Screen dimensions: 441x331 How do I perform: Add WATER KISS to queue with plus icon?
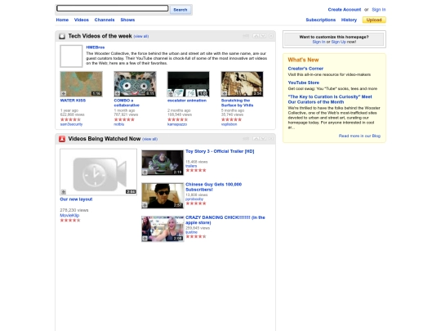click(64, 93)
